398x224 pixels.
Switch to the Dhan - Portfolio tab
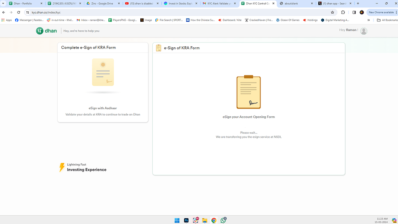click(23, 4)
